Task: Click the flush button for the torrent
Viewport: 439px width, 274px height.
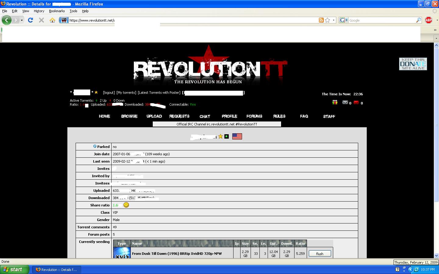Action: (x=320, y=254)
